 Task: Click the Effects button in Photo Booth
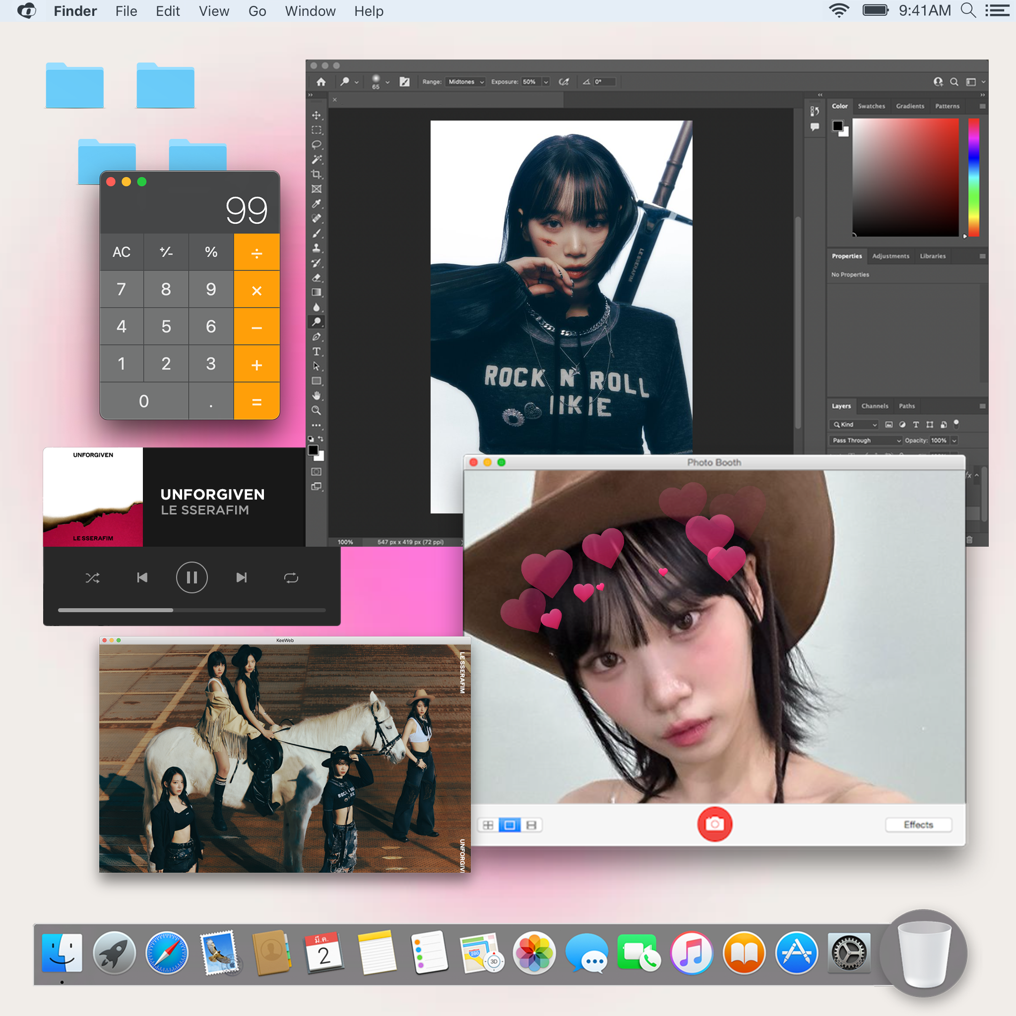coord(918,824)
